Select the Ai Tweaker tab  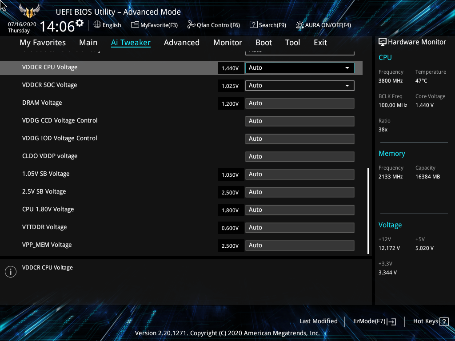[131, 43]
